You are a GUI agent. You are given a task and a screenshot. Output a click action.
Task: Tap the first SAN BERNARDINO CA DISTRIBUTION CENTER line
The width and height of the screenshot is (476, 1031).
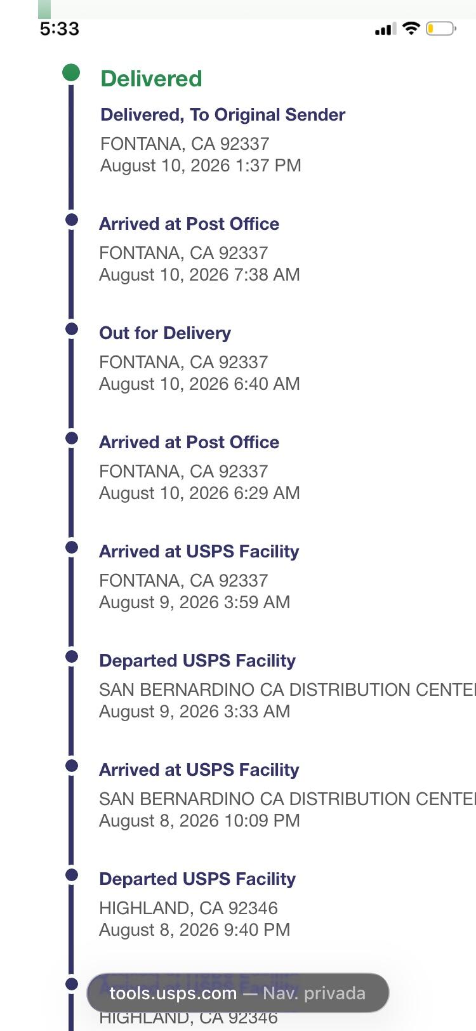pyautogui.click(x=287, y=690)
